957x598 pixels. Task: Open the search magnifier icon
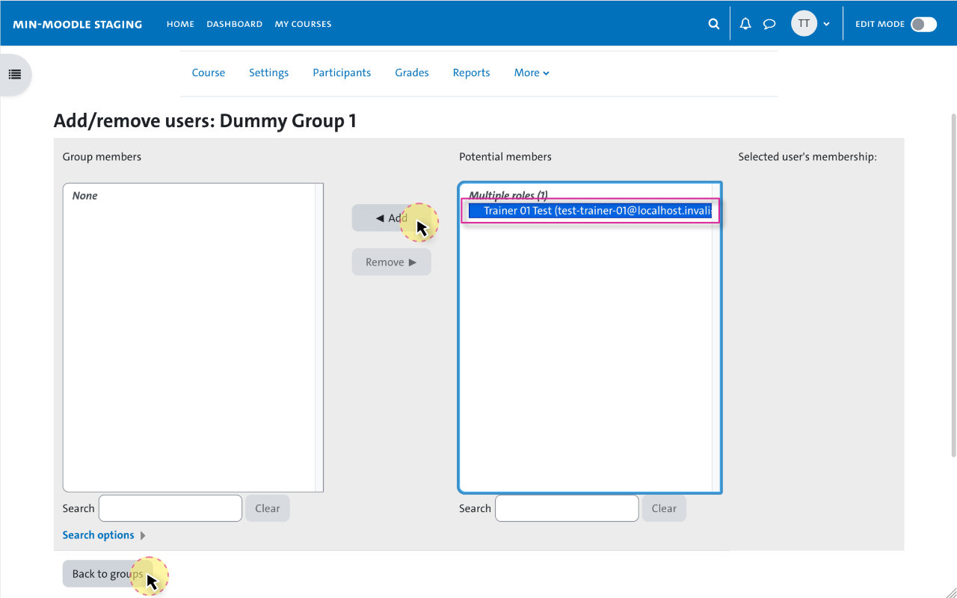point(713,24)
